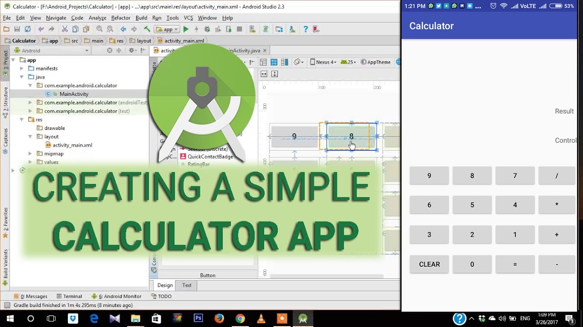This screenshot has width=583, height=327.
Task: Select QuickContactBadge in the palette
Action: pos(210,157)
